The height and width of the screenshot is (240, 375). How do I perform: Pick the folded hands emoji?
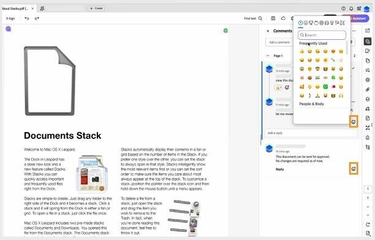tap(317, 96)
